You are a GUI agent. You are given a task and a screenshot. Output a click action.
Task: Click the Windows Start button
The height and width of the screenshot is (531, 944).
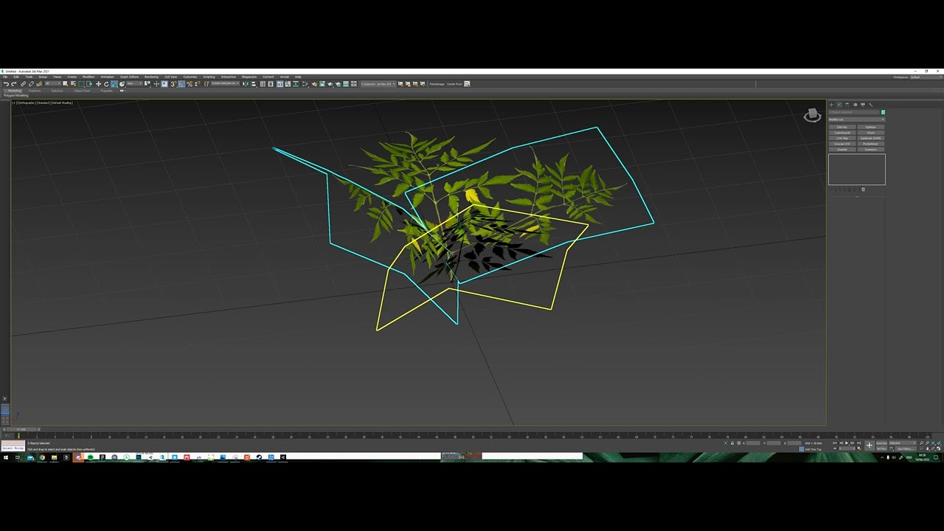pos(4,457)
